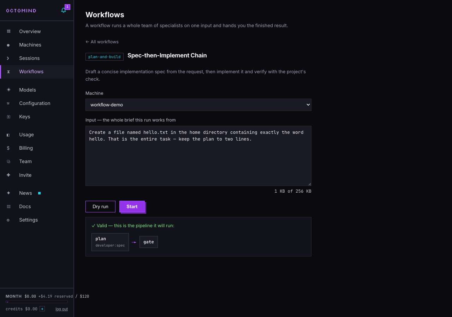
Task: Click the Keys icon in sidebar
Action: (x=8, y=117)
